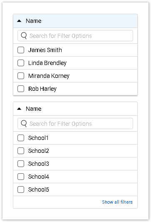Check the School1 checkbox
This screenshot has height=222, width=151.
[21, 138]
